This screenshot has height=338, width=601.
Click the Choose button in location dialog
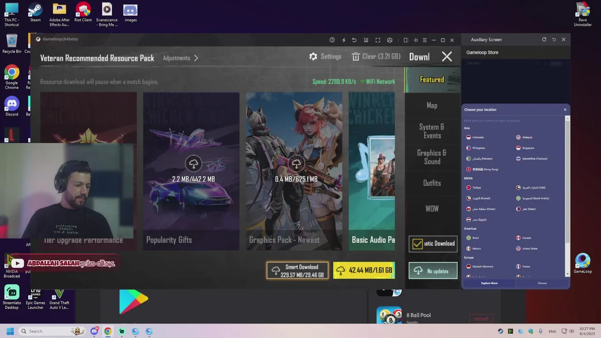pyautogui.click(x=542, y=283)
